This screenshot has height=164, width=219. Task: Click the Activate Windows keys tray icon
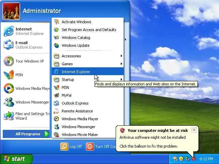click(x=175, y=159)
